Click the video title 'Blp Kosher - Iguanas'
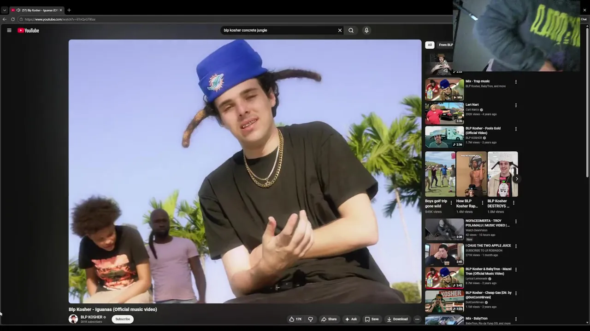The width and height of the screenshot is (590, 331). [x=113, y=309]
